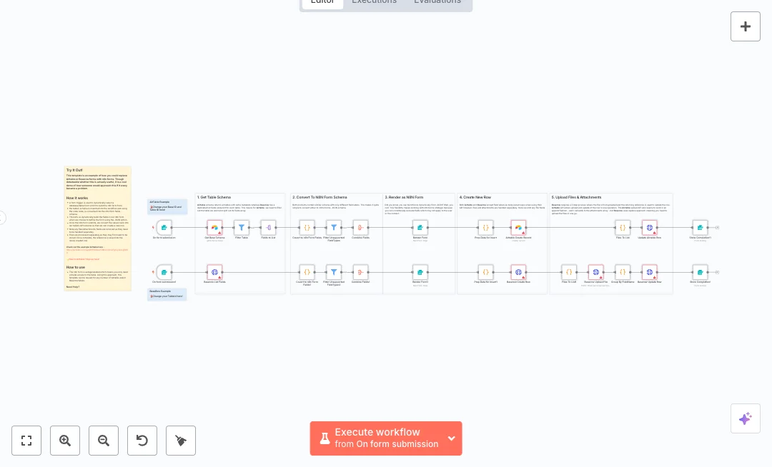The image size is (772, 467).
Task: Switch to the Evaluations tab
Action: [437, 2]
